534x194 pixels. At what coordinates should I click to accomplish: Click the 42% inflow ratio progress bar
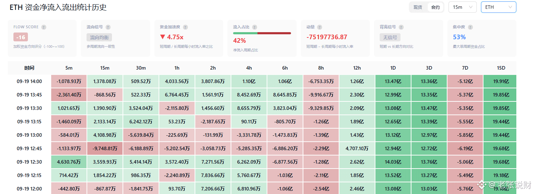click(x=262, y=33)
